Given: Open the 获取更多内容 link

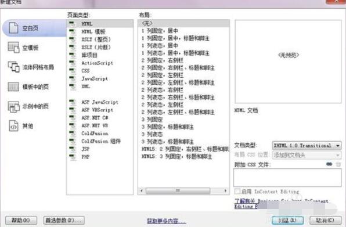Looking at the screenshot, I should point(167,221).
